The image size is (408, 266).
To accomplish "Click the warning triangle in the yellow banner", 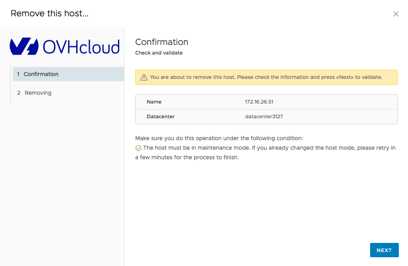I will click(x=144, y=77).
